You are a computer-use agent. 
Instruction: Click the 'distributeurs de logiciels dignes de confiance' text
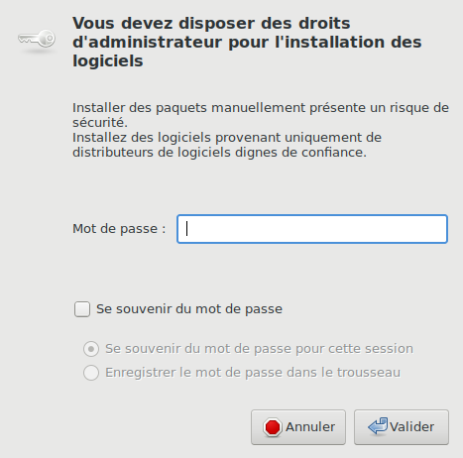tap(219, 153)
